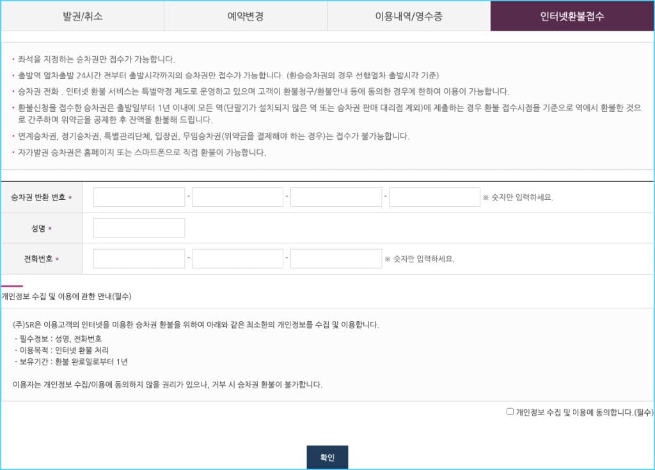This screenshot has width=655, height=470.
Task: Focus the last phone number input box
Action: click(x=335, y=258)
